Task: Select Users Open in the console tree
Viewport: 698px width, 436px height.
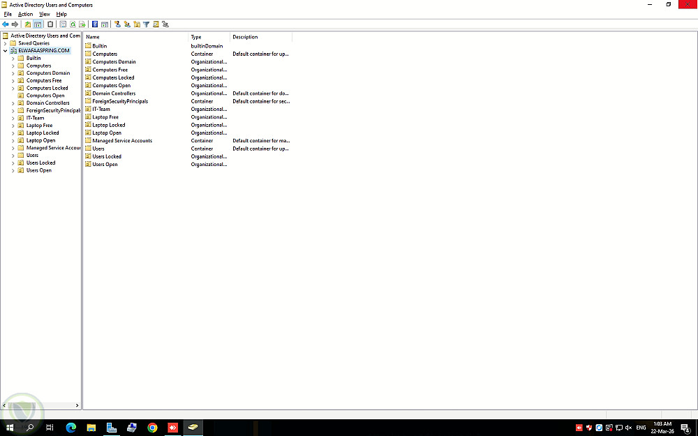Action: pyautogui.click(x=38, y=170)
